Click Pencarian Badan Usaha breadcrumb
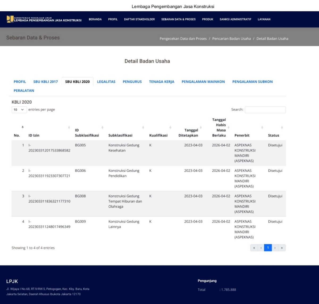Screen dimensions: 319x304 coord(232,39)
